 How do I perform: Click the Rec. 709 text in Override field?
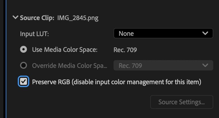(x=130, y=66)
